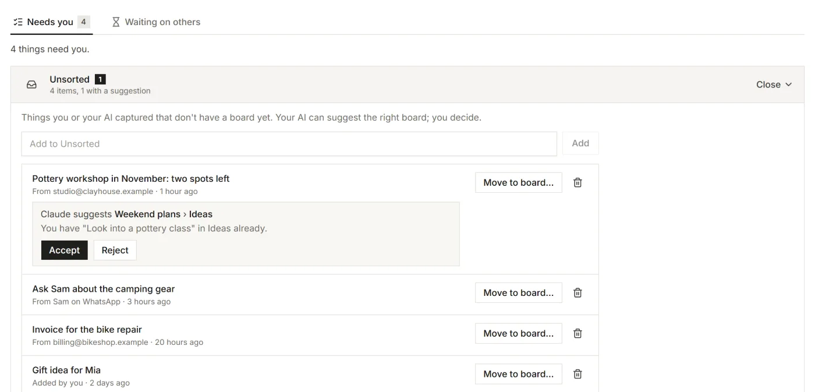The image size is (815, 392).
Task: Click 'Weekend plans › Ideas' suggested board text
Action: pyautogui.click(x=164, y=214)
